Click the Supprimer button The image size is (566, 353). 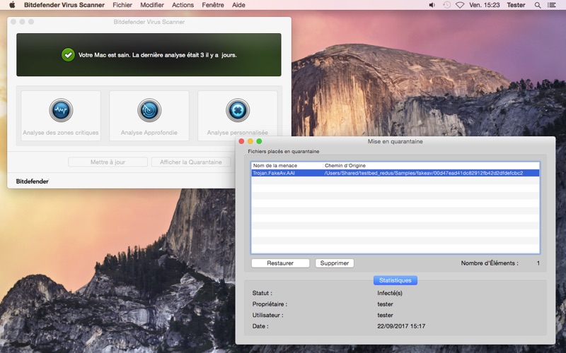[334, 263]
